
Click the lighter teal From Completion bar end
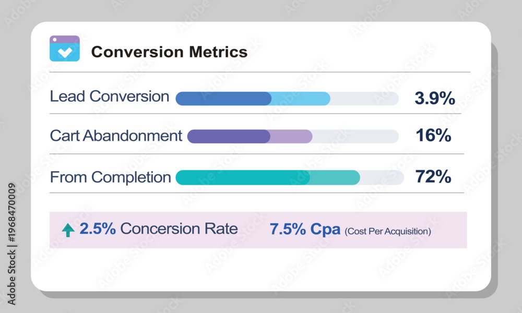click(335, 177)
